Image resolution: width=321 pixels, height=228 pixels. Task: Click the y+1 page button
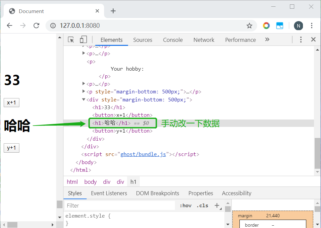11,148
